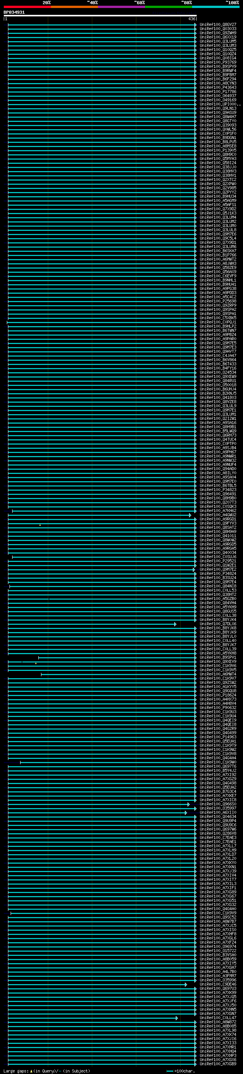Select the UniRef100_Q41011 label
Image resolution: width=243 pixels, height=1074 pixels.
pos(218,536)
